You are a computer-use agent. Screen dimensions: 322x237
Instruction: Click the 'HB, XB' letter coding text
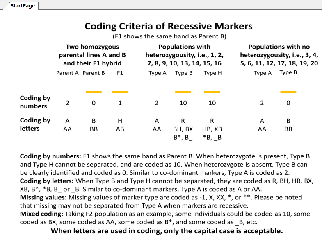(212, 129)
